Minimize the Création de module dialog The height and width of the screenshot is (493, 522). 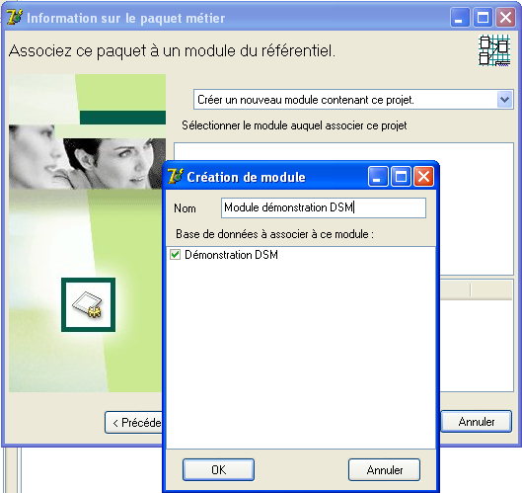378,176
